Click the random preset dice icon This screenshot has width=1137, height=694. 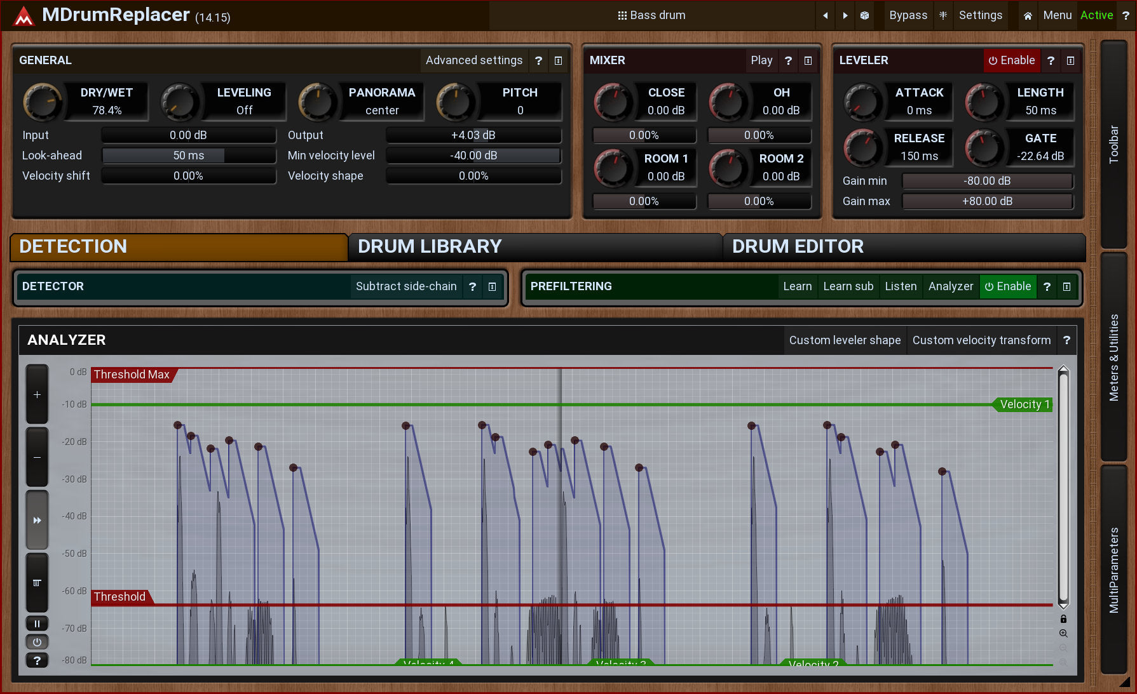pos(864,15)
